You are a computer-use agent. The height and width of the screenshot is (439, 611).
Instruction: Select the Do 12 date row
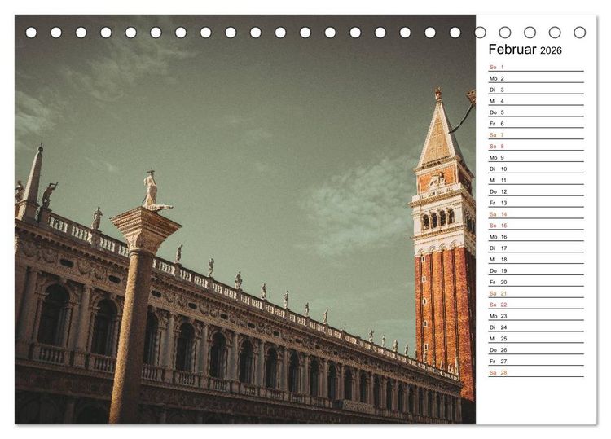pyautogui.click(x=536, y=191)
